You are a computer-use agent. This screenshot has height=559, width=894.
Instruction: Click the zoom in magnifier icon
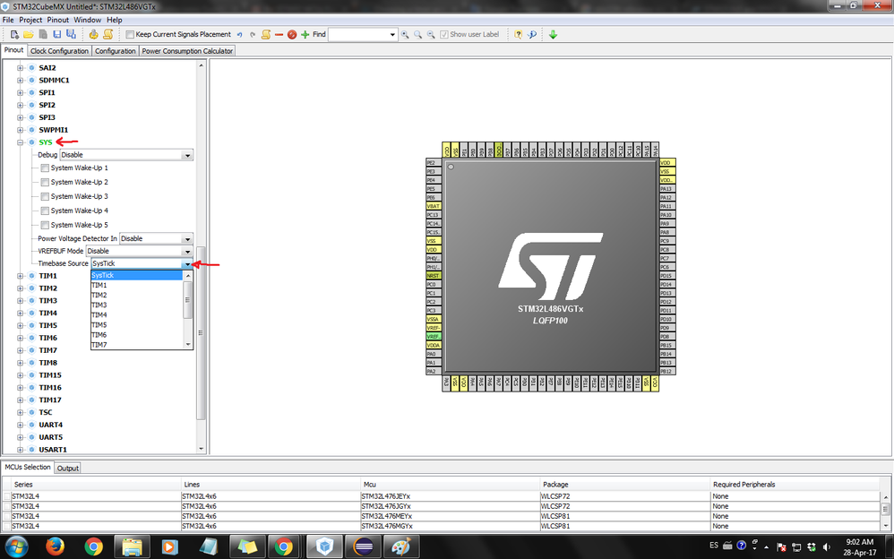pos(405,34)
